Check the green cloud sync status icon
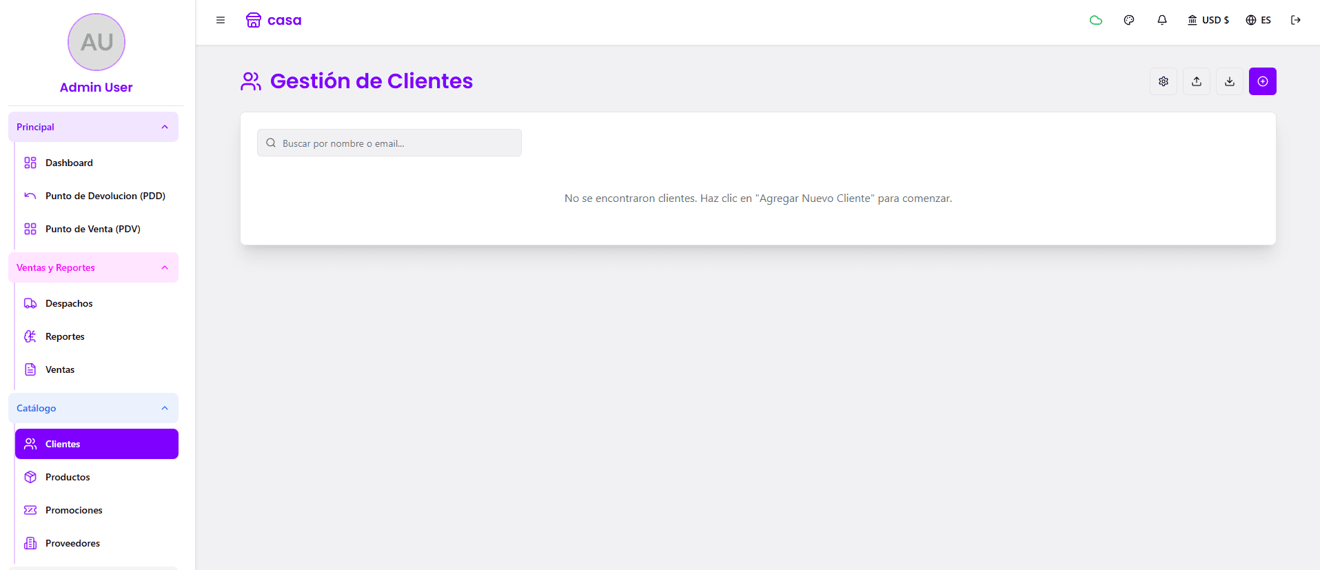This screenshot has height=570, width=1320. tap(1096, 20)
